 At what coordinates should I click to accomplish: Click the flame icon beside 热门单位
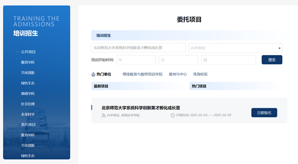93,74
